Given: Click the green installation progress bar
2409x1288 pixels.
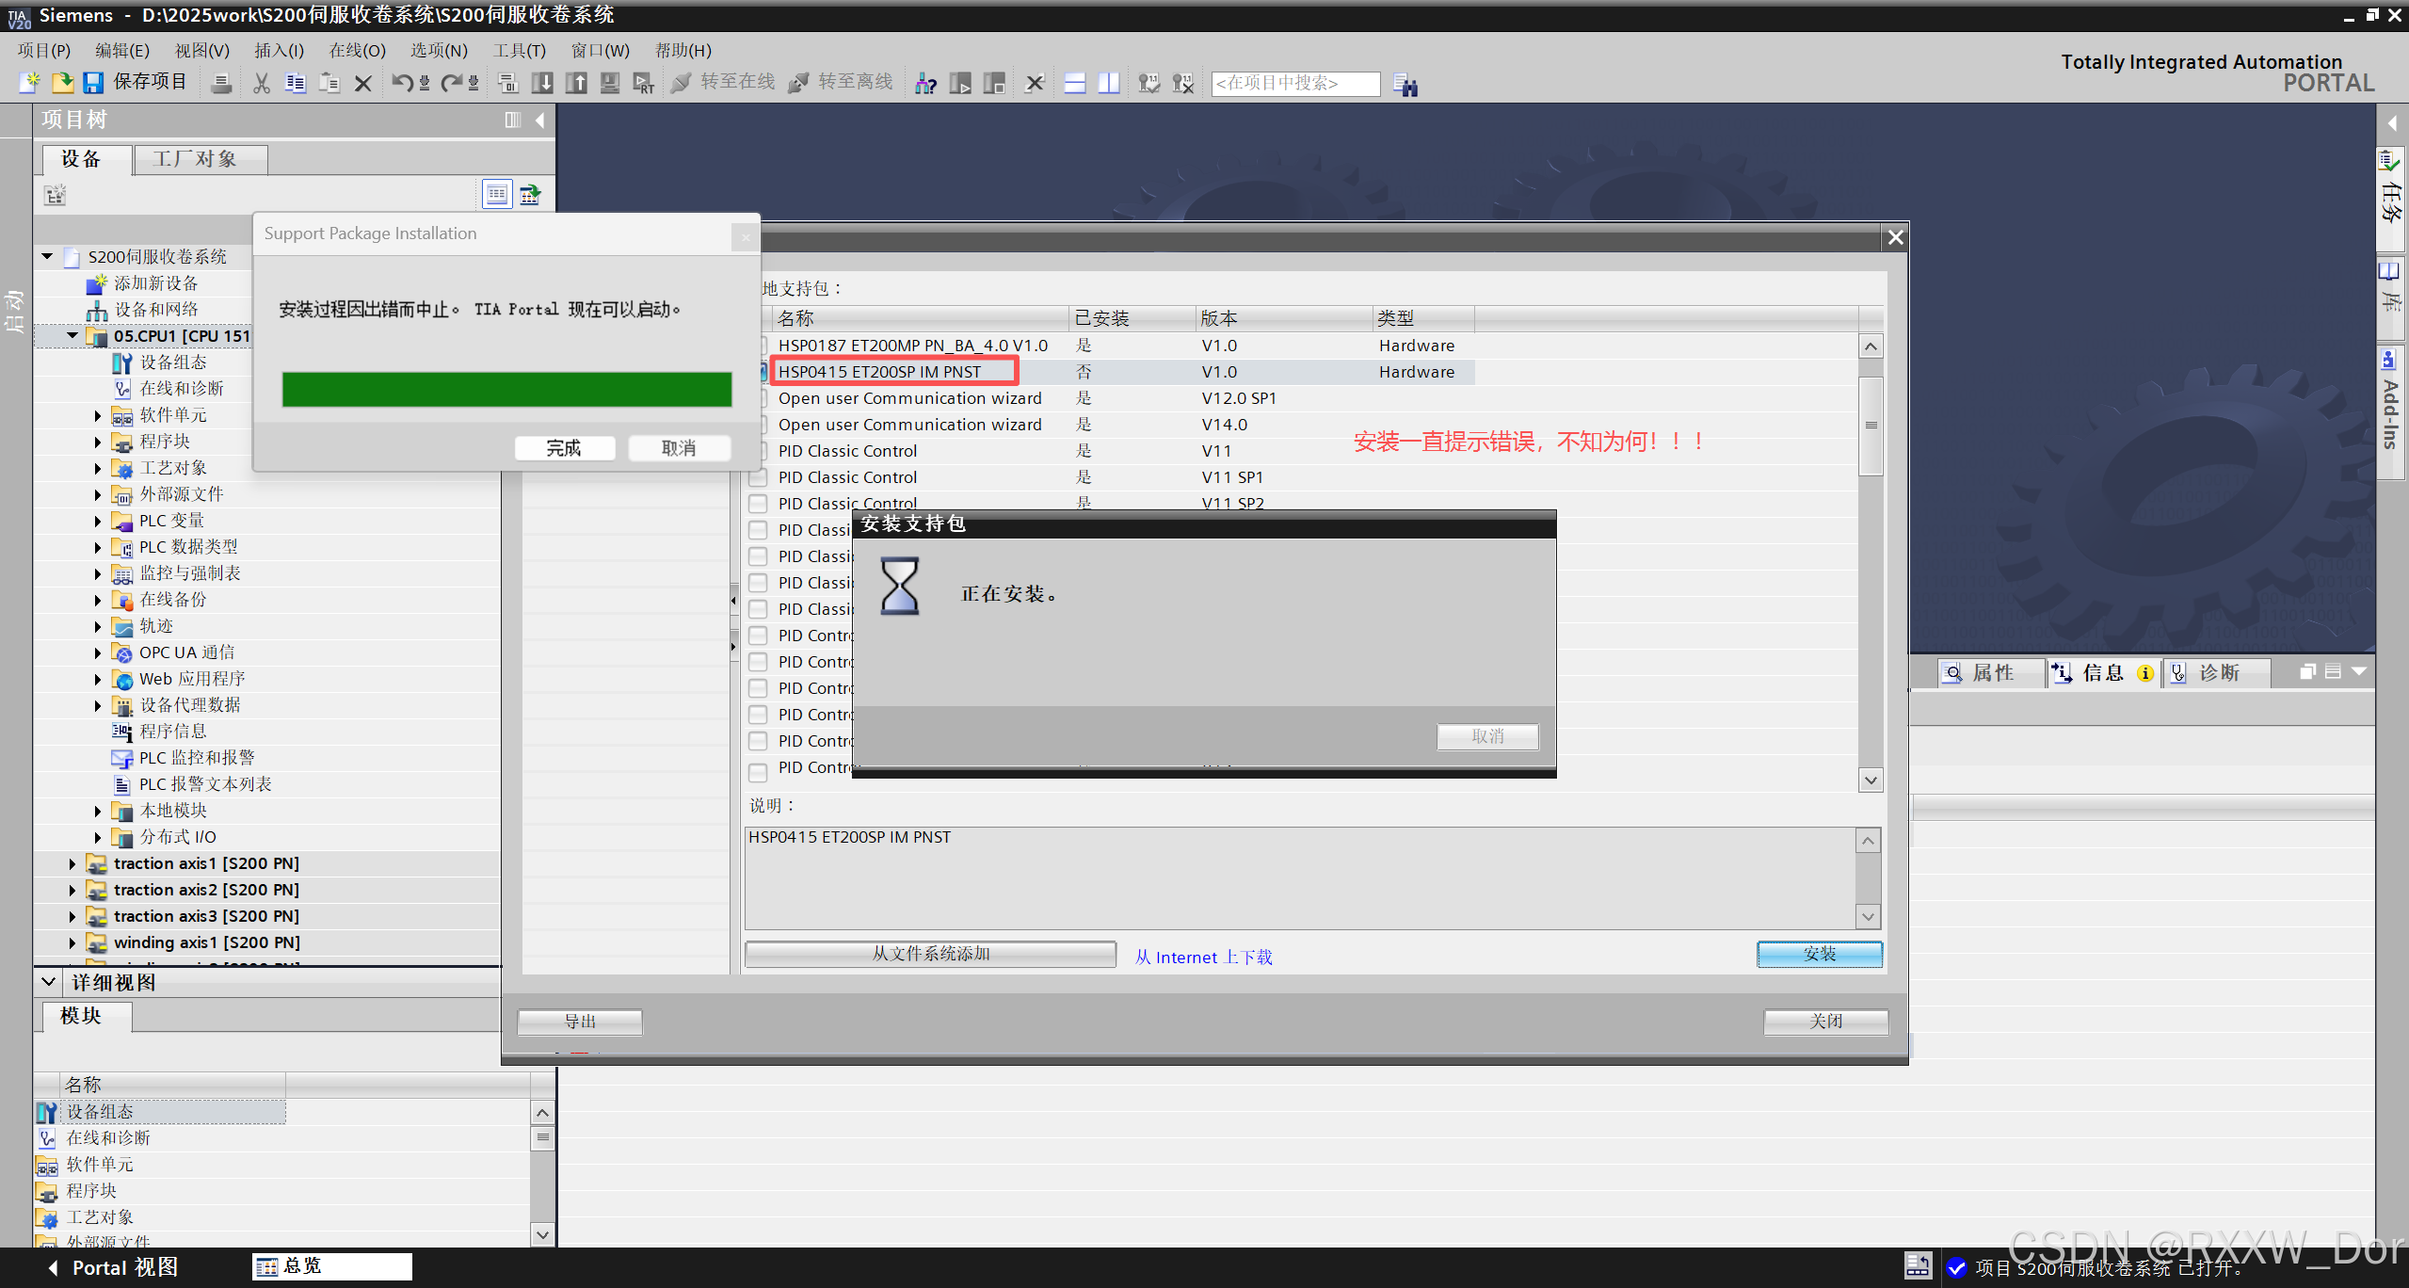Looking at the screenshot, I should (506, 389).
